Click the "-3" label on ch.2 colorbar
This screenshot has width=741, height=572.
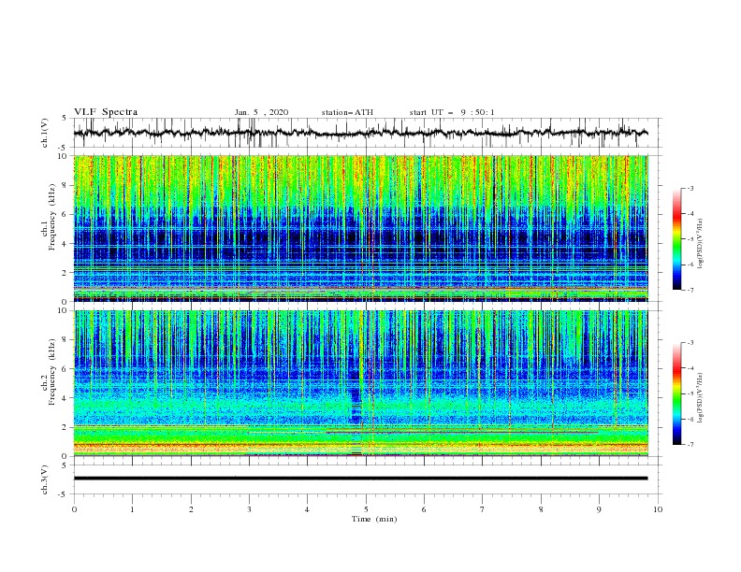(690, 343)
